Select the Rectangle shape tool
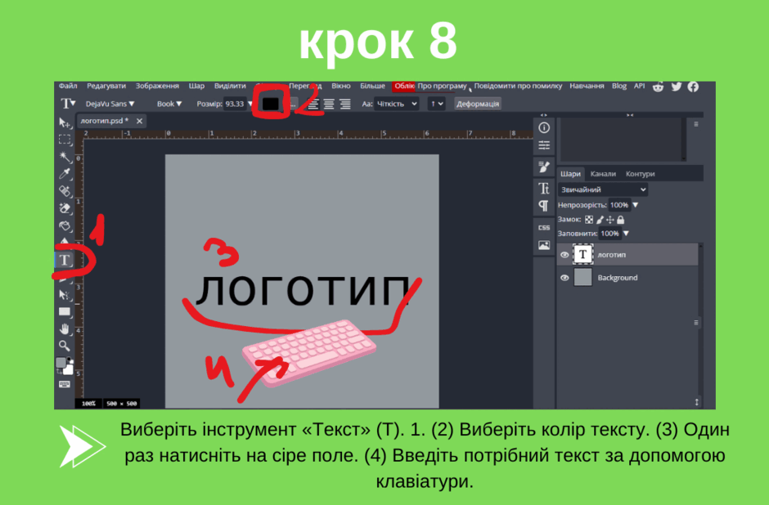 (65, 311)
